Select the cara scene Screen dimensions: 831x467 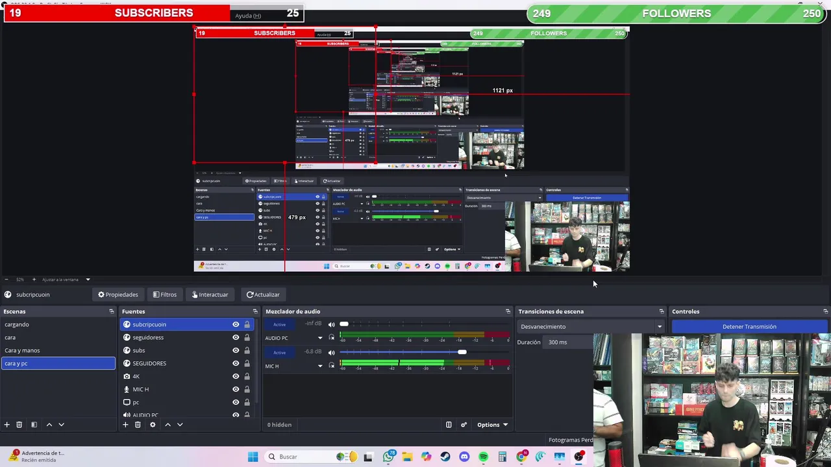pos(58,337)
